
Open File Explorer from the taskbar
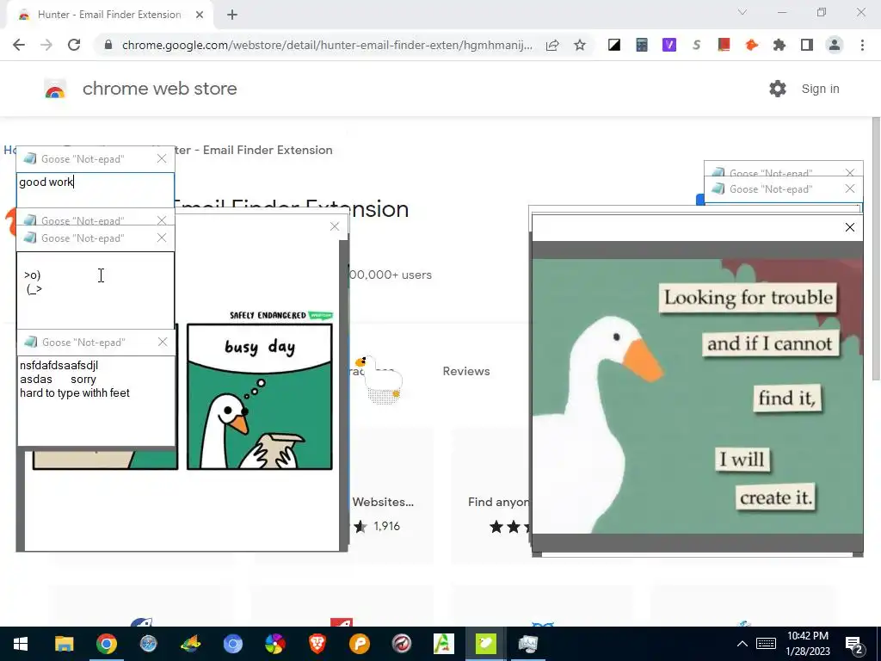coord(64,644)
